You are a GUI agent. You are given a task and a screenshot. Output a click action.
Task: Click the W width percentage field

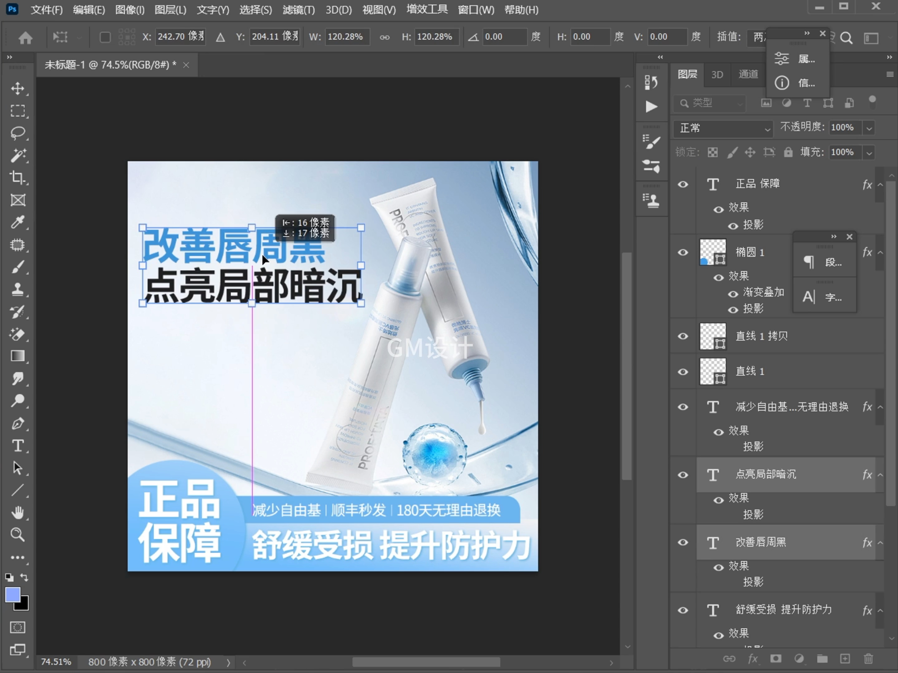coord(347,37)
